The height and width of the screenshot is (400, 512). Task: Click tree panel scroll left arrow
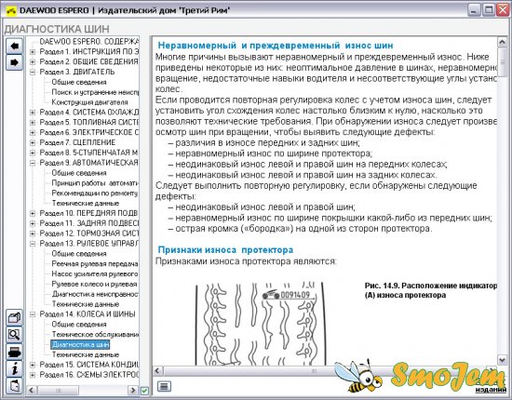coord(32,390)
